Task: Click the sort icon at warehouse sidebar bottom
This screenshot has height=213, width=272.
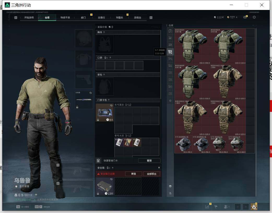Action: pyautogui.click(x=170, y=193)
